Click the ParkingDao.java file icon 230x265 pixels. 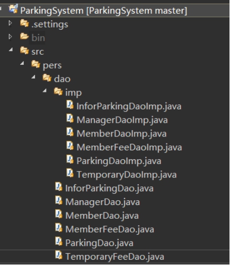(x=59, y=241)
